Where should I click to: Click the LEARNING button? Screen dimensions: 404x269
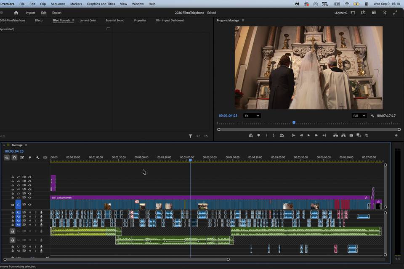341,13
